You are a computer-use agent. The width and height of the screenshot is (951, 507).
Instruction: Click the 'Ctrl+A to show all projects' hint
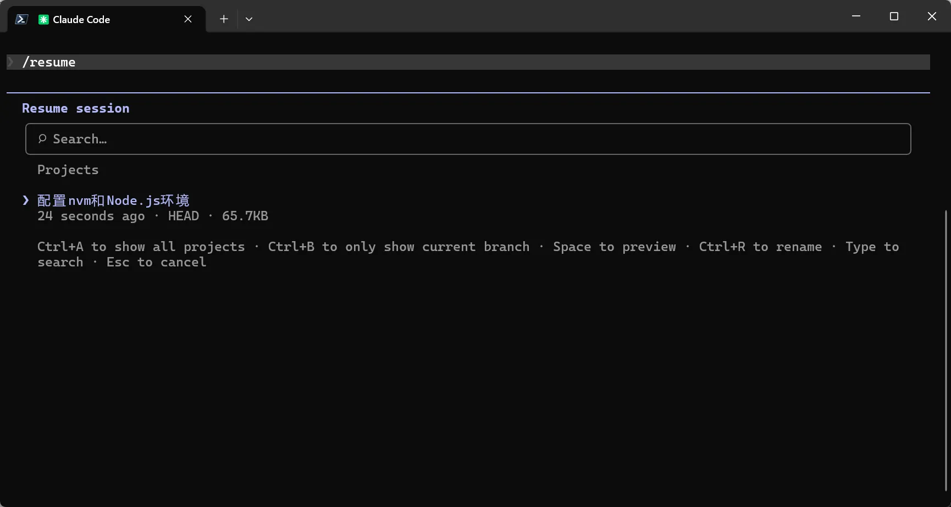click(141, 247)
